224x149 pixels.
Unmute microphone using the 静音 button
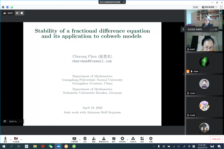click(5, 139)
